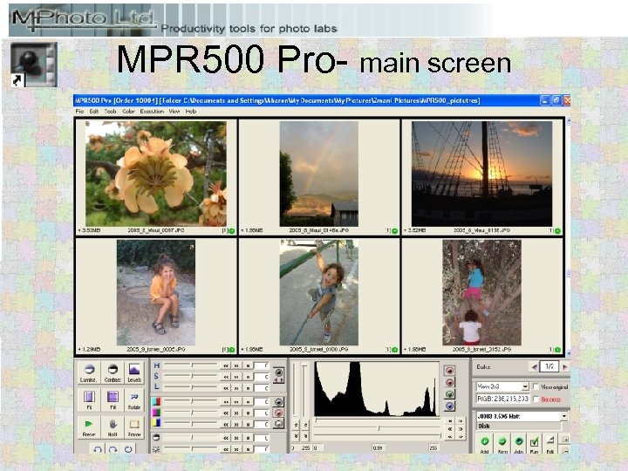Viewport: 628px width, 471px height.
Task: Open the Levels histogram tool
Action: (134, 373)
